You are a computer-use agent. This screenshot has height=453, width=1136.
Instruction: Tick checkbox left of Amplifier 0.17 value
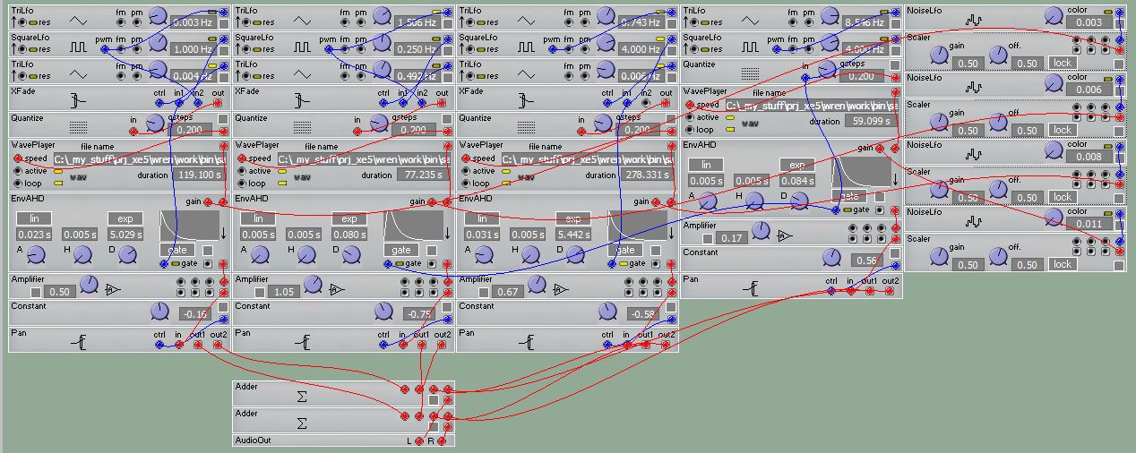[x=708, y=239]
